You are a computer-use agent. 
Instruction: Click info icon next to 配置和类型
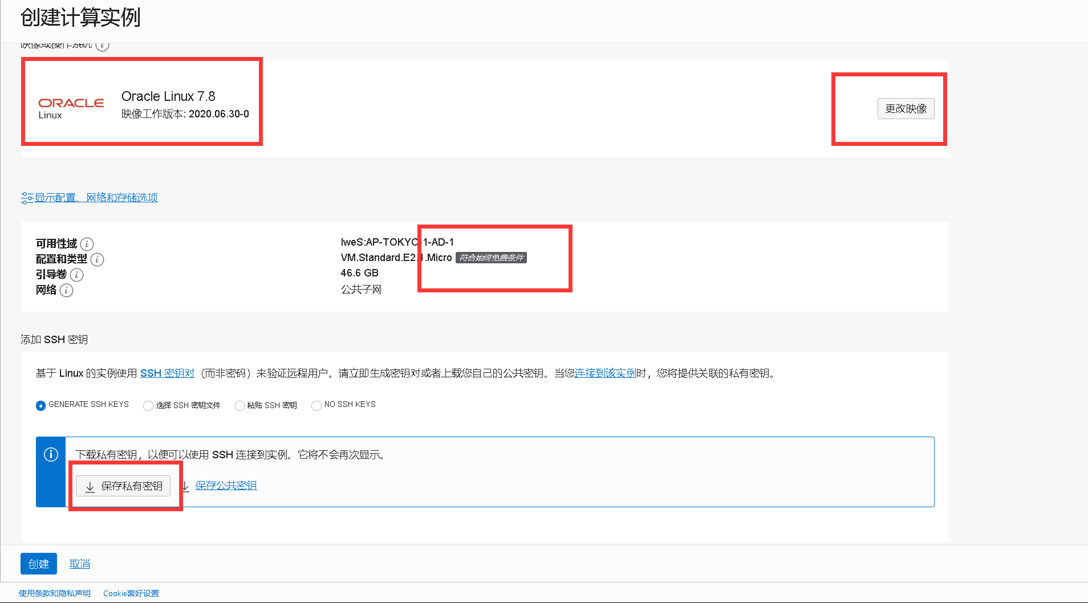click(97, 259)
